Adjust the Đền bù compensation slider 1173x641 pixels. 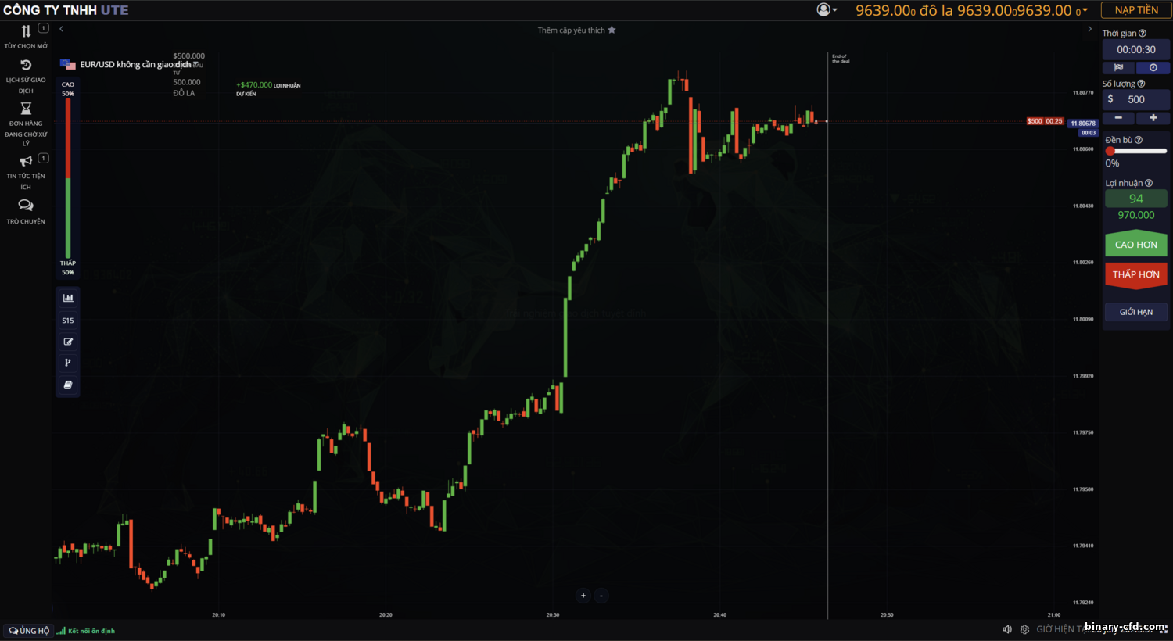coord(1111,151)
